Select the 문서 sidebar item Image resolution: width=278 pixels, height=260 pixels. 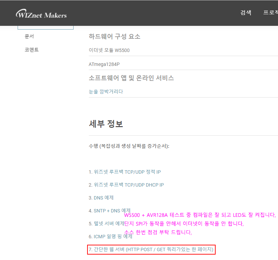pos(29,36)
